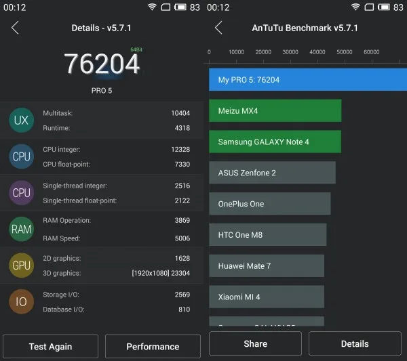This screenshot has height=361, width=407.
Task: Select the OnePlus One bar
Action: click(x=270, y=204)
